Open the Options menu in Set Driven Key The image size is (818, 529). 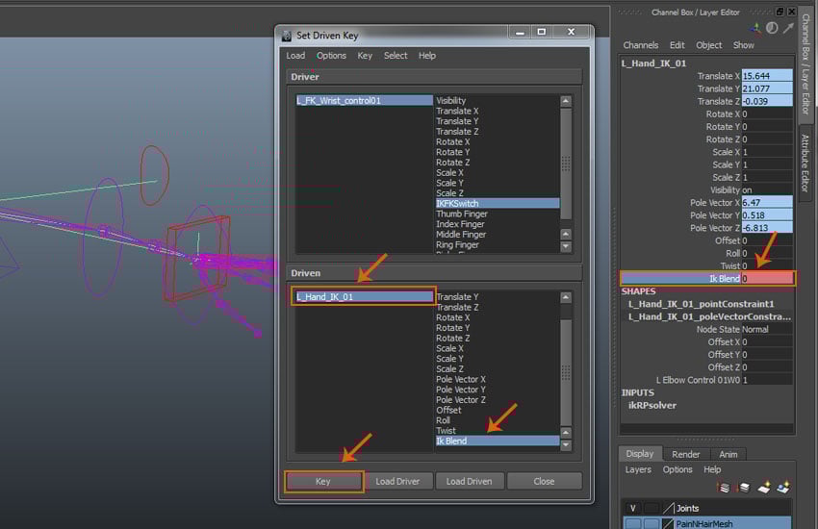click(331, 56)
